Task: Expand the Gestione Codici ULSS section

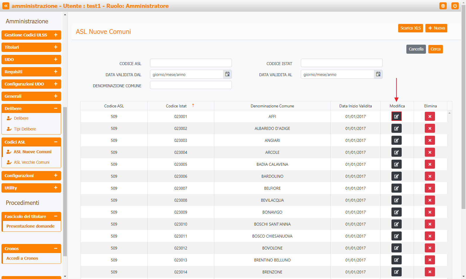Action: click(x=56, y=35)
